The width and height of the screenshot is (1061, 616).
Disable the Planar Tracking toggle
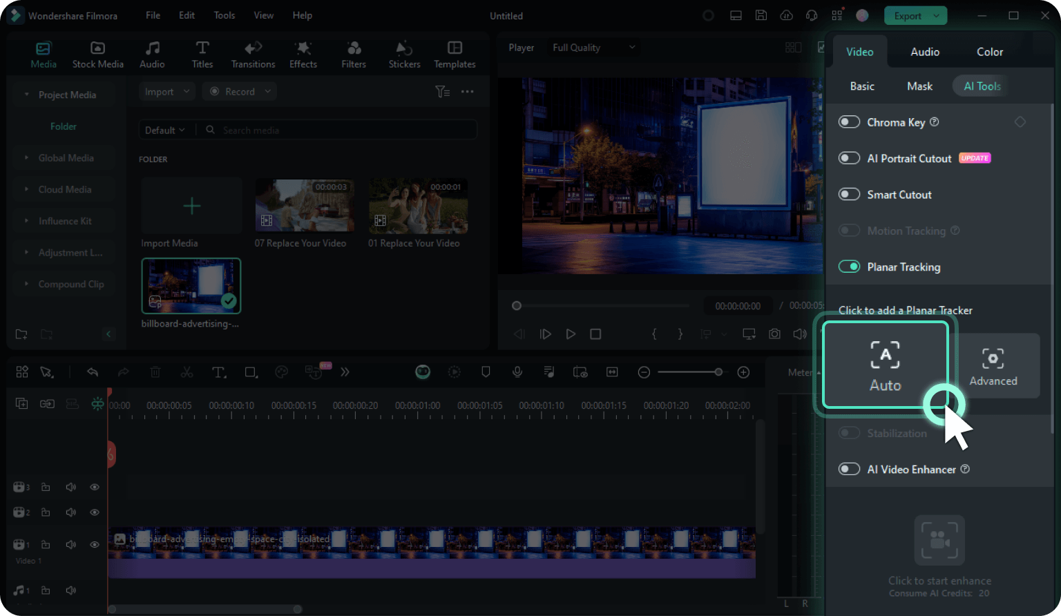click(849, 267)
